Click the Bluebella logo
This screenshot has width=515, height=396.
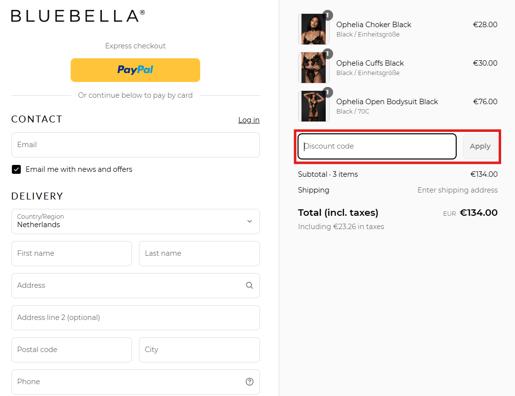pyautogui.click(x=78, y=16)
